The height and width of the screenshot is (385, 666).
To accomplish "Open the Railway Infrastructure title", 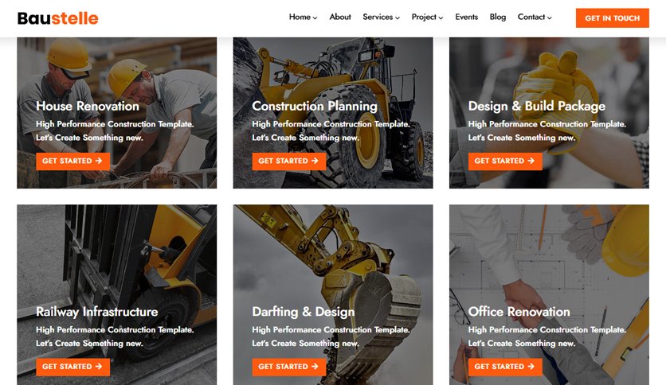I will (x=97, y=312).
